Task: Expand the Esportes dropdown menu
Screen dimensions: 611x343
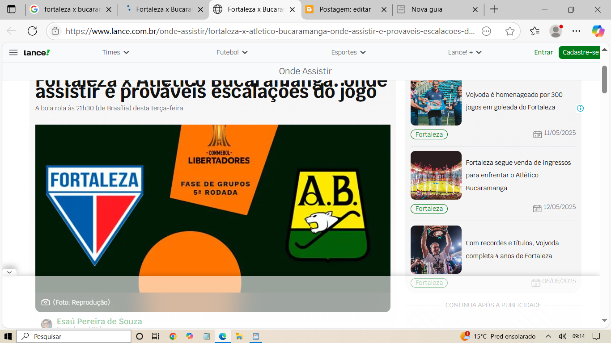Action: [x=348, y=52]
